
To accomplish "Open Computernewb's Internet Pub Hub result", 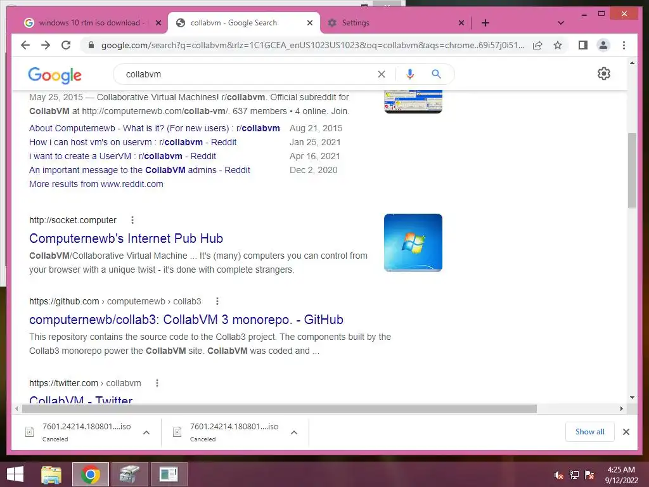I will click(126, 238).
